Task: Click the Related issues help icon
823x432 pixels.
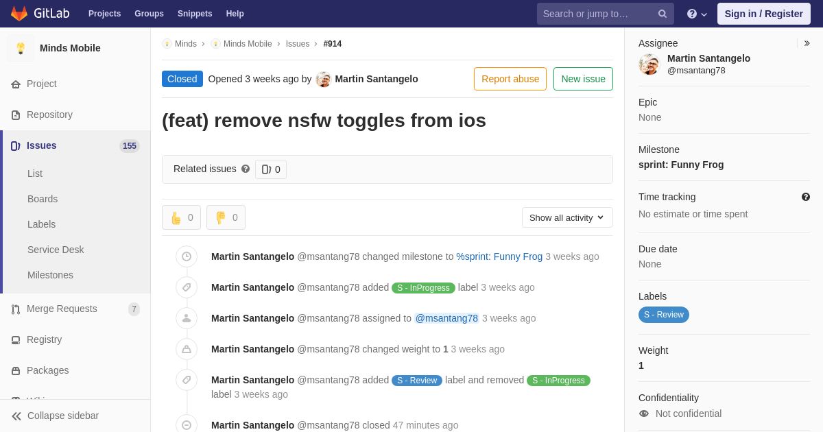Action: click(246, 169)
